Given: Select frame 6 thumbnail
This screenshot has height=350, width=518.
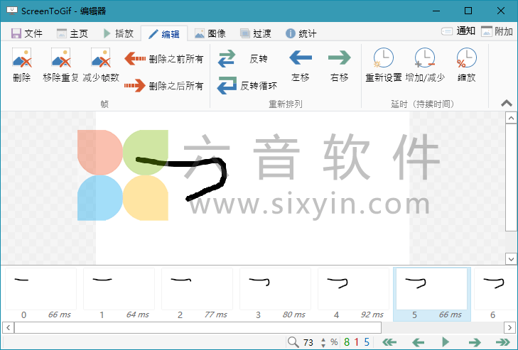Looking at the screenshot, I should point(496,289).
